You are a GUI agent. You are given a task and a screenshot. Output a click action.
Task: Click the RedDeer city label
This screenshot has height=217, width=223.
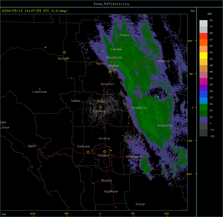[114, 66]
